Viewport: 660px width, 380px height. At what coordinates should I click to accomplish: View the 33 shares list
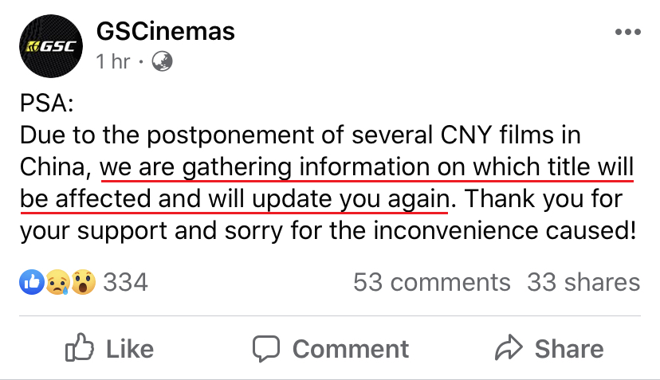583,282
